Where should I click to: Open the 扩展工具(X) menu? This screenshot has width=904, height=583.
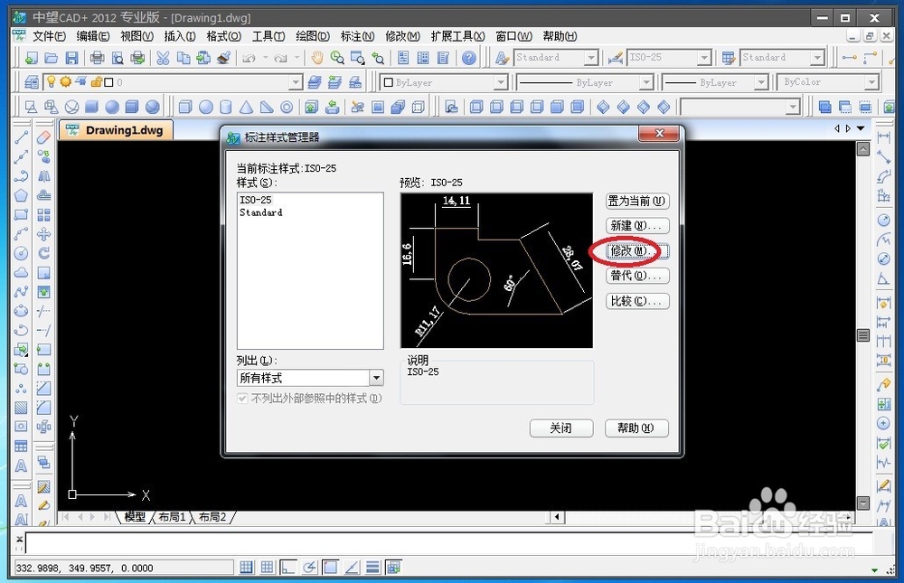[x=457, y=36]
